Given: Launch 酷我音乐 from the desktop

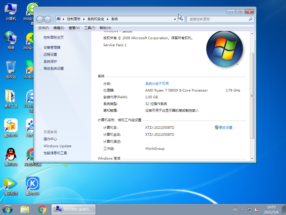Looking at the screenshot, I should click(x=11, y=128).
